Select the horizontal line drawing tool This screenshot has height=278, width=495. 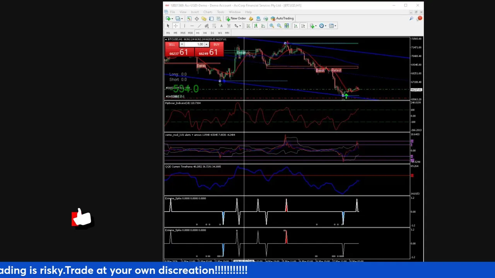(x=192, y=26)
